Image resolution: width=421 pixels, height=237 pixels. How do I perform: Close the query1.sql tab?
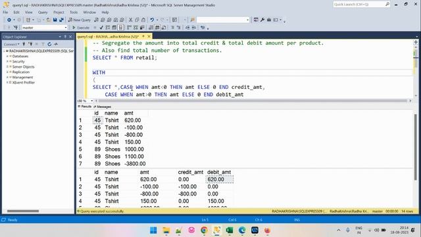149,36
